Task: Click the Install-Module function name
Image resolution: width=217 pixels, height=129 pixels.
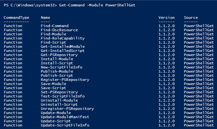Action: point(57,59)
